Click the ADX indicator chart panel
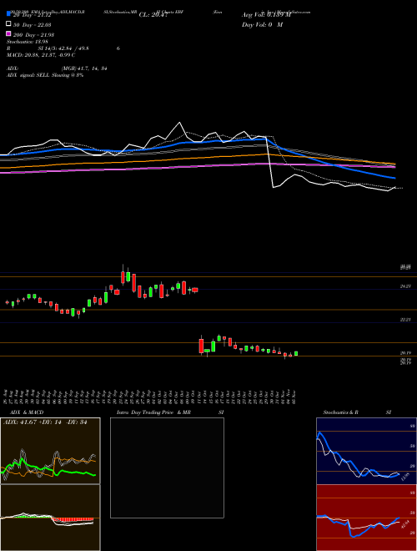The image size is (417, 551). coord(50,451)
